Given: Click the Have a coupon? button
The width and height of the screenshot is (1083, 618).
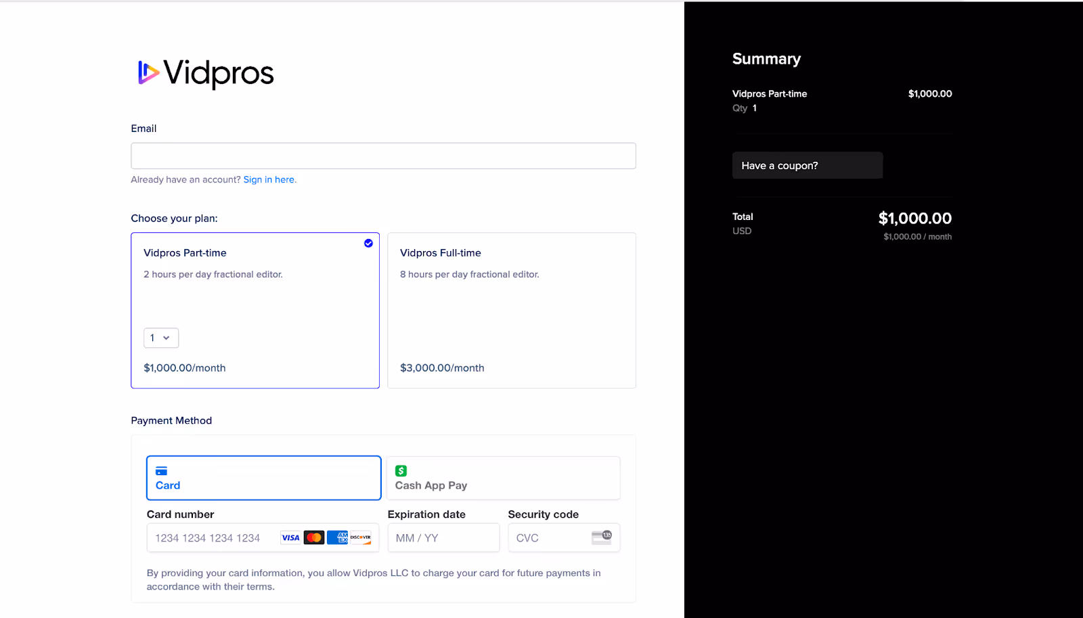Looking at the screenshot, I should coord(808,165).
